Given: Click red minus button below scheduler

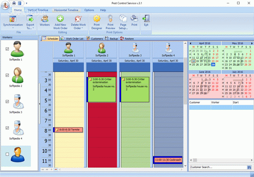Looking at the screenshot, I should 56,169.
